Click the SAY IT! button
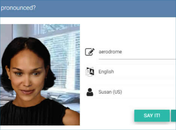Screen dimensions: 176x130 152,116
